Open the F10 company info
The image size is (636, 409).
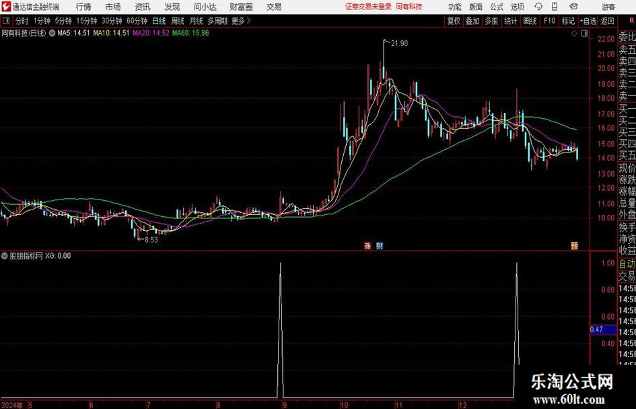point(549,21)
